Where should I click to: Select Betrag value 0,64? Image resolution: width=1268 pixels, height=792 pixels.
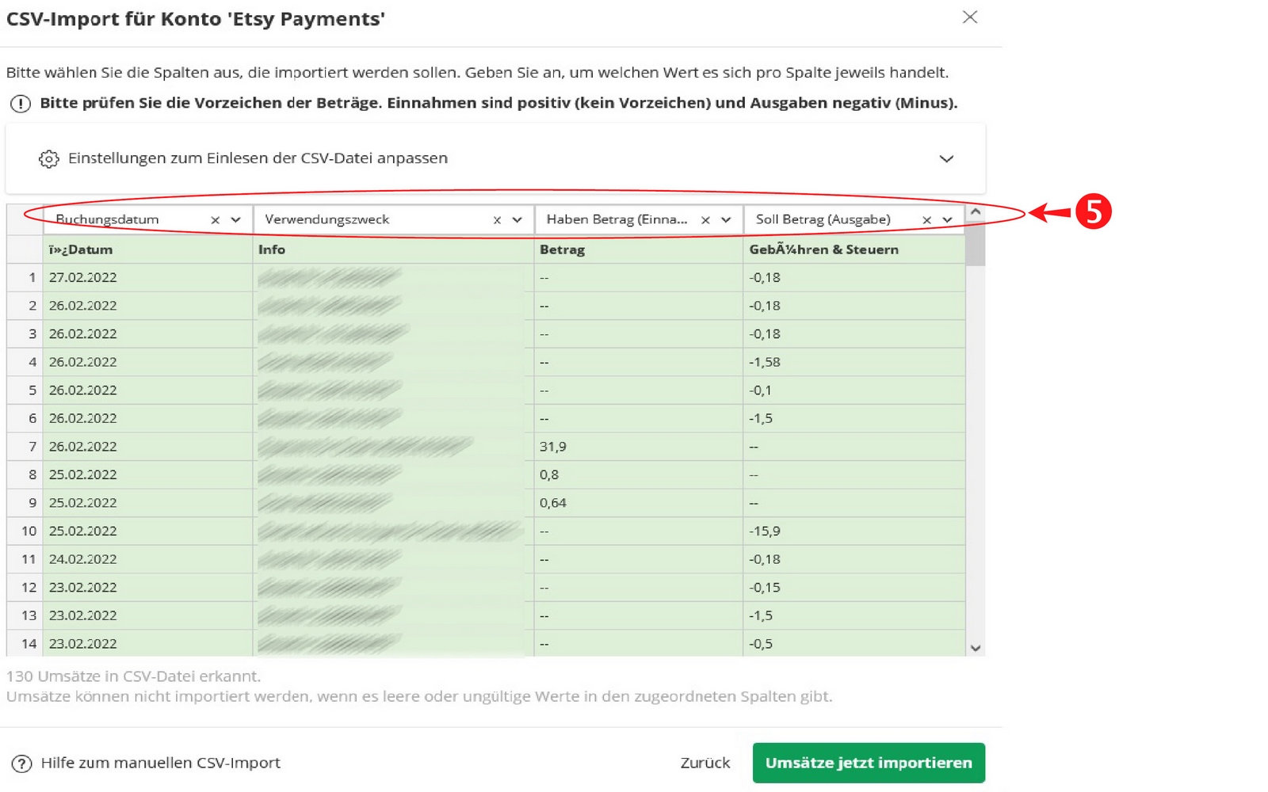click(553, 503)
